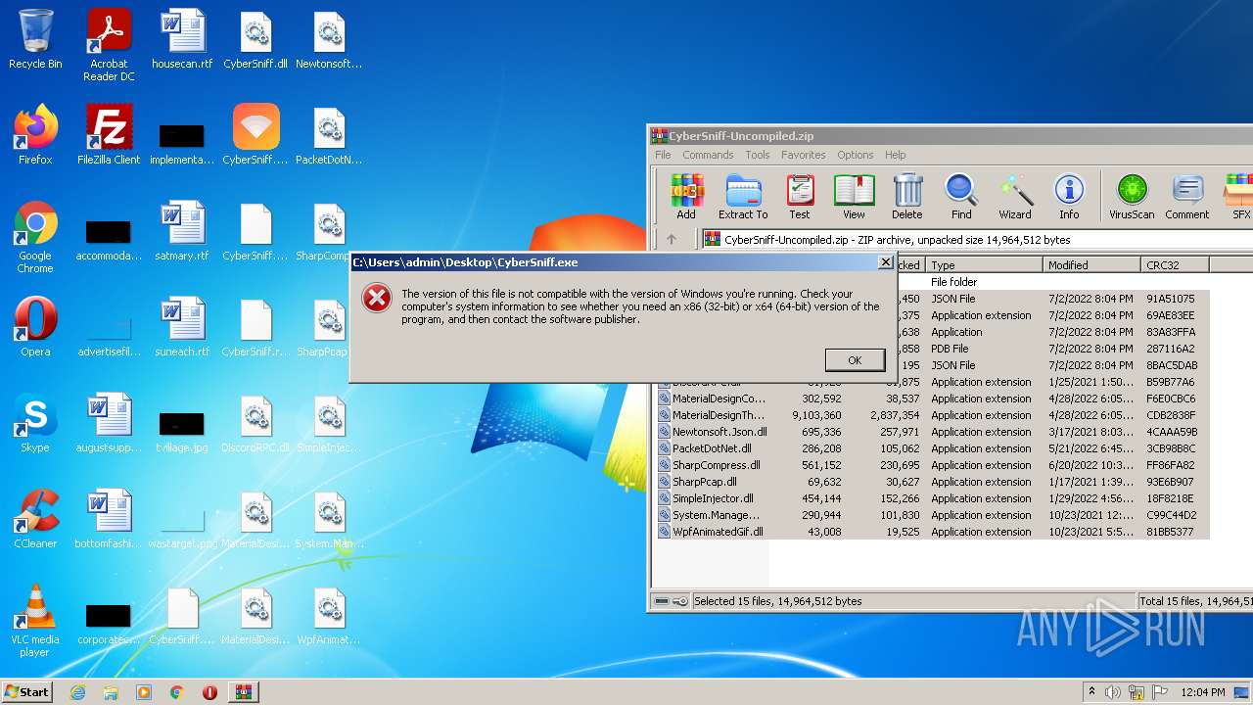The width and height of the screenshot is (1253, 705).
Task: Open Windows Explorer from the taskbar
Action: (111, 692)
